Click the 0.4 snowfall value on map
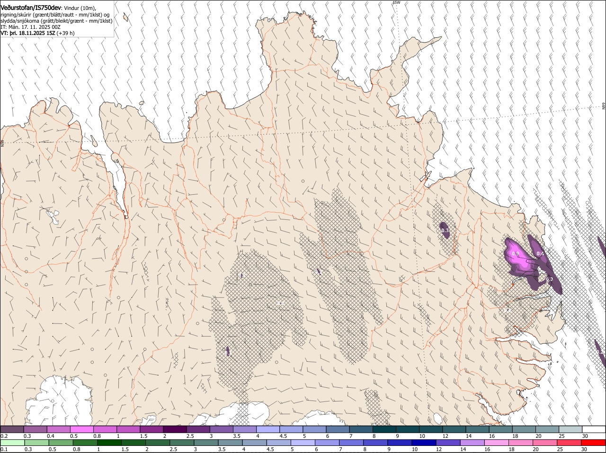606x453 pixels. click(540, 254)
